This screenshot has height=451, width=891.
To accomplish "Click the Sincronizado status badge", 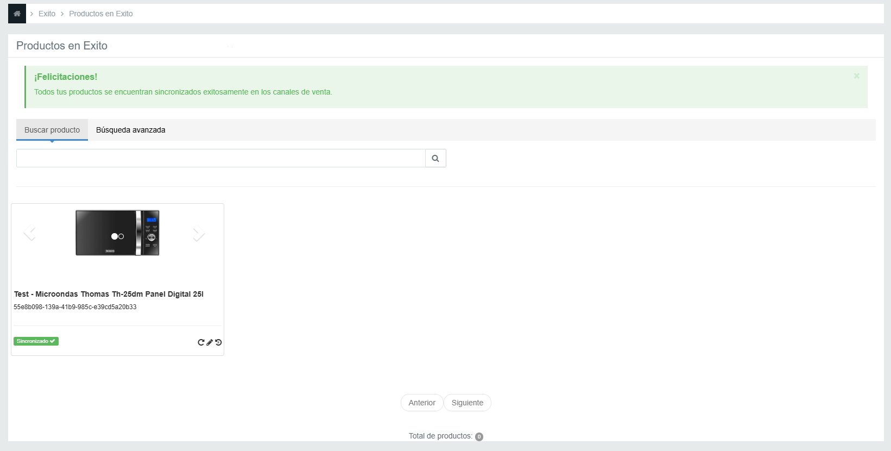I will click(36, 341).
